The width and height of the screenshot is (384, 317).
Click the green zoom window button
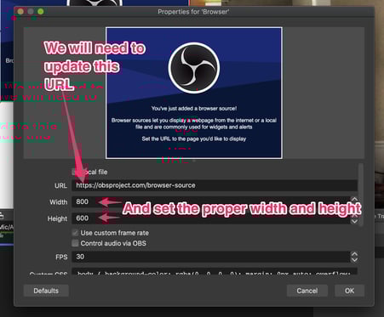[41, 11]
